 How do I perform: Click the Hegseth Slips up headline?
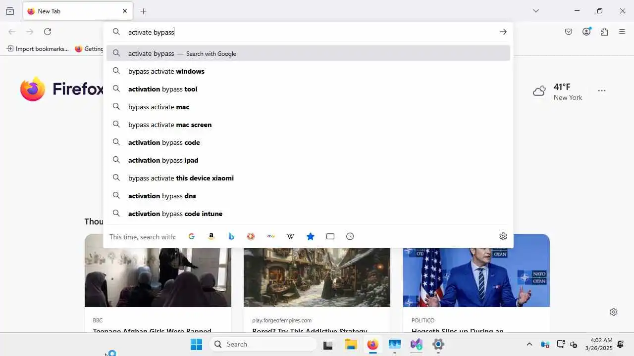point(458,331)
